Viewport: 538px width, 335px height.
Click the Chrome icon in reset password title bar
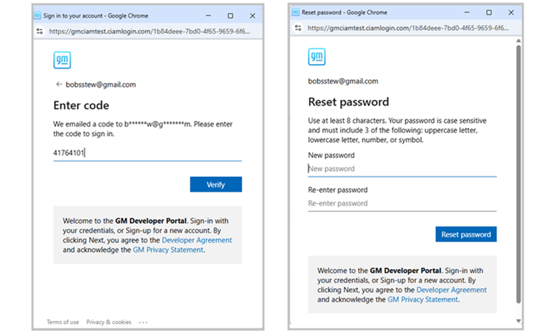pyautogui.click(x=296, y=12)
